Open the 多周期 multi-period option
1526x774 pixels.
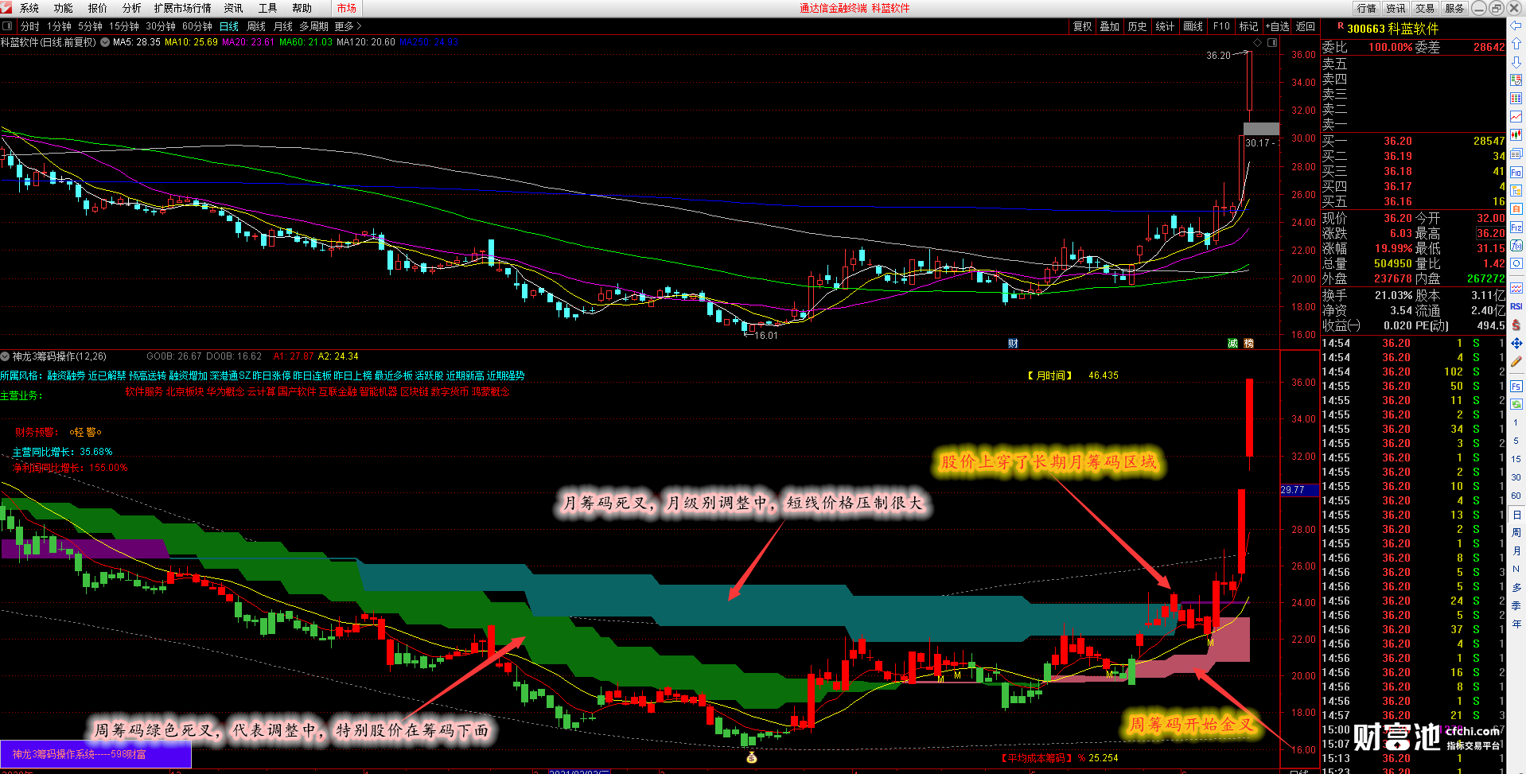pos(313,26)
